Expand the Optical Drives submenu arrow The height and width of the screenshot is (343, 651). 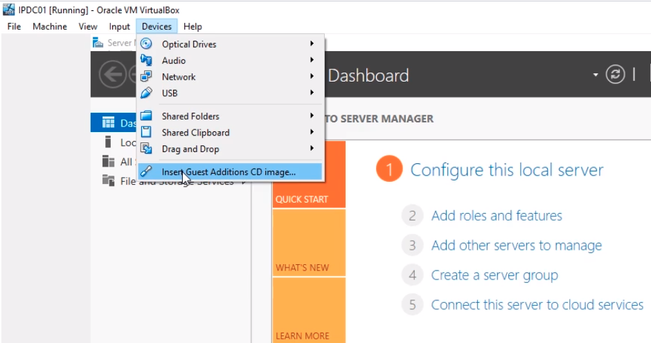(x=312, y=44)
